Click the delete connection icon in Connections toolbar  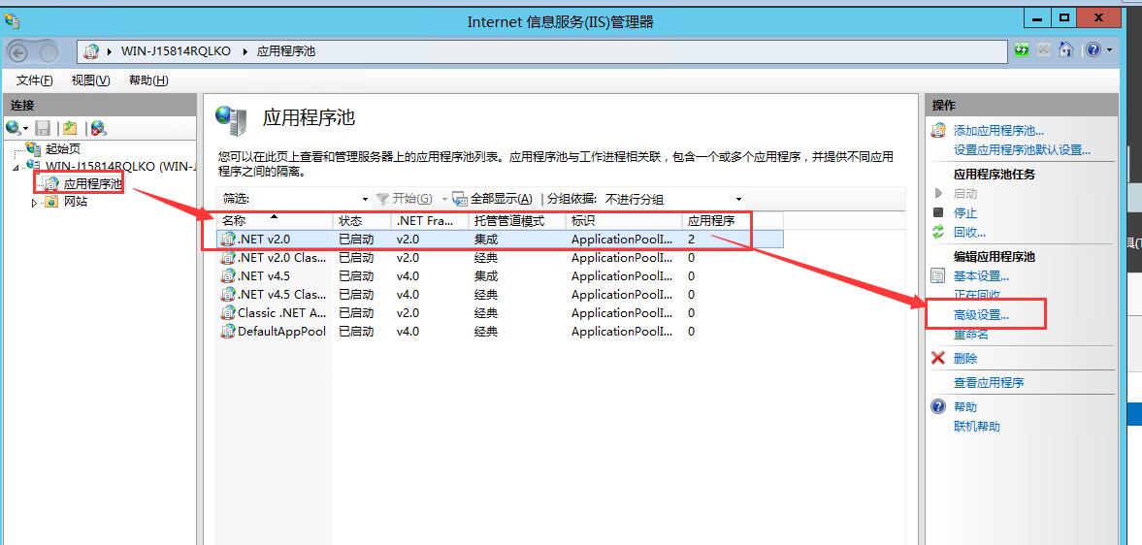coord(98,128)
